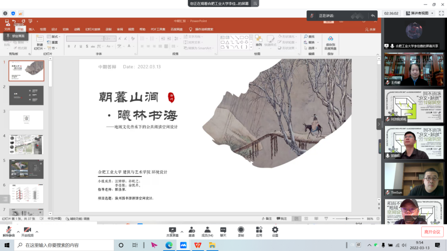Open the font name combo box

coord(85,38)
